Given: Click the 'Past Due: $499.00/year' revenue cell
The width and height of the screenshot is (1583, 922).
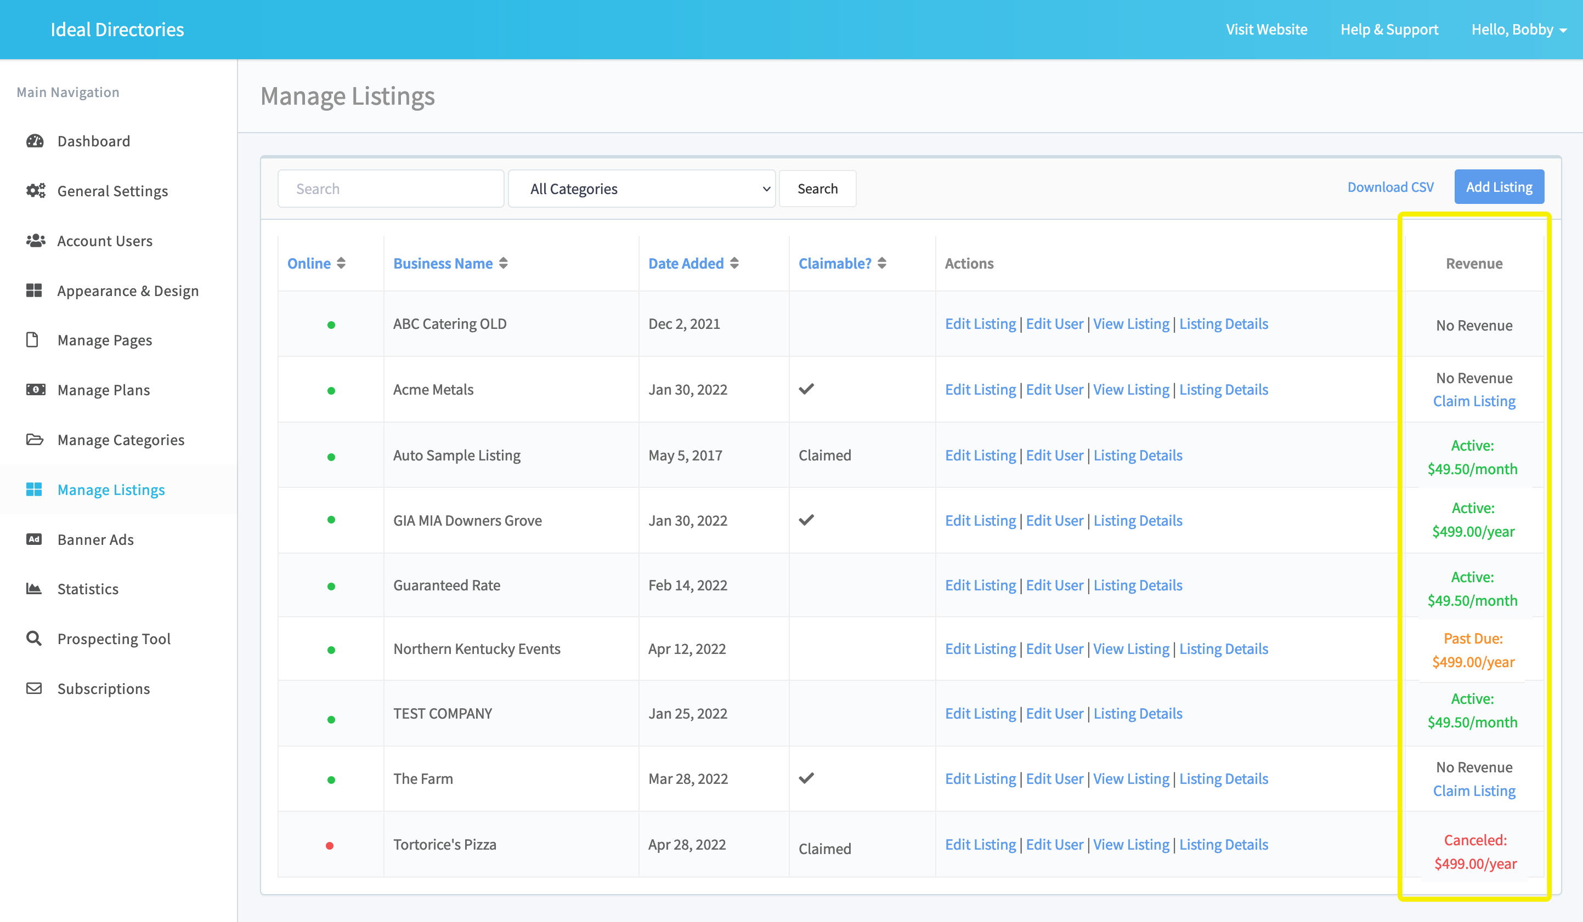Looking at the screenshot, I should pos(1473,650).
